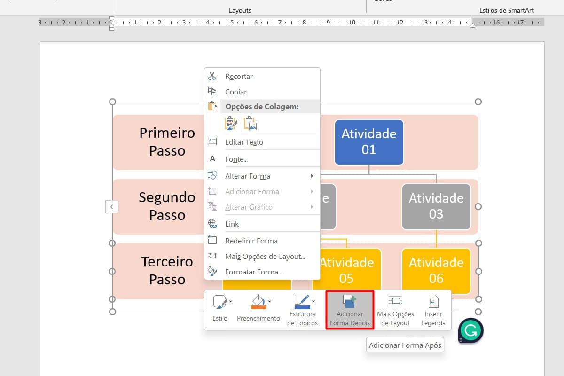Expand the SmartArt text pane arrow
The height and width of the screenshot is (376, 564).
(111, 206)
